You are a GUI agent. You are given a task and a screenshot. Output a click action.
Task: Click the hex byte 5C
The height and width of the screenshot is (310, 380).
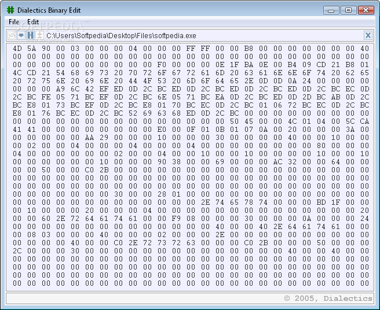[x=350, y=121]
